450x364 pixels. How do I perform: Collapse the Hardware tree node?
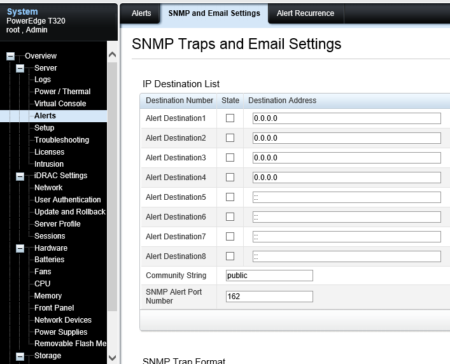[20, 248]
